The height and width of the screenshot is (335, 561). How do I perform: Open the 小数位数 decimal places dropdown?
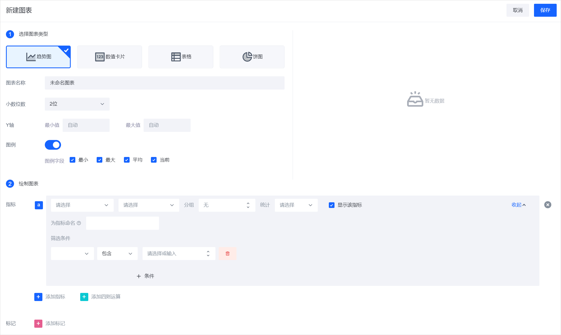coord(77,104)
